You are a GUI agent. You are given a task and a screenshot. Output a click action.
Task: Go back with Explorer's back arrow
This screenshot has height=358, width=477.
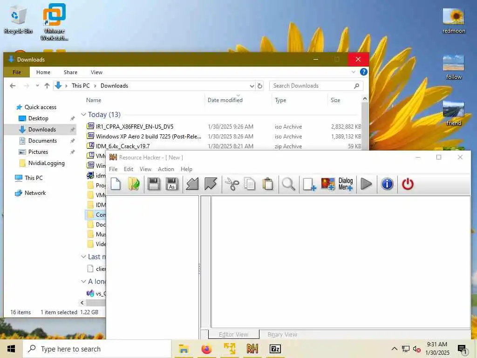13,86
